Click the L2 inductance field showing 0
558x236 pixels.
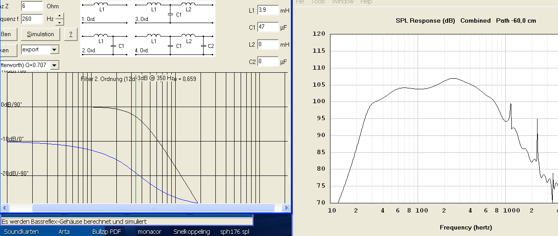point(268,44)
